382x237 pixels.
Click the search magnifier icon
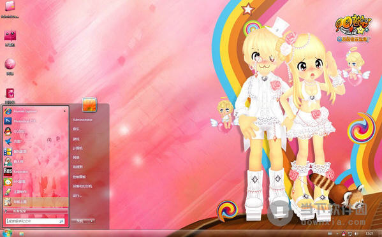tap(61, 221)
